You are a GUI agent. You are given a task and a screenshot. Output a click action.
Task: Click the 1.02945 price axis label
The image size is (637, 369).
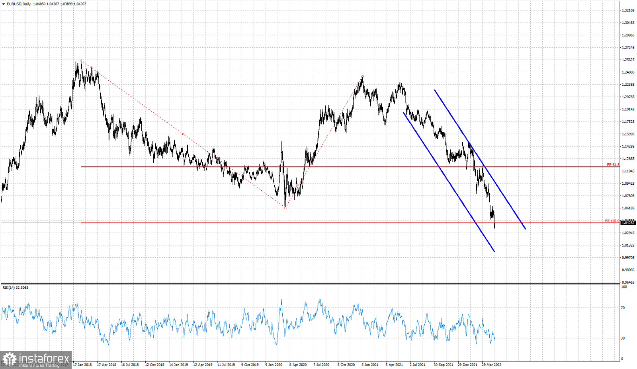click(x=628, y=233)
